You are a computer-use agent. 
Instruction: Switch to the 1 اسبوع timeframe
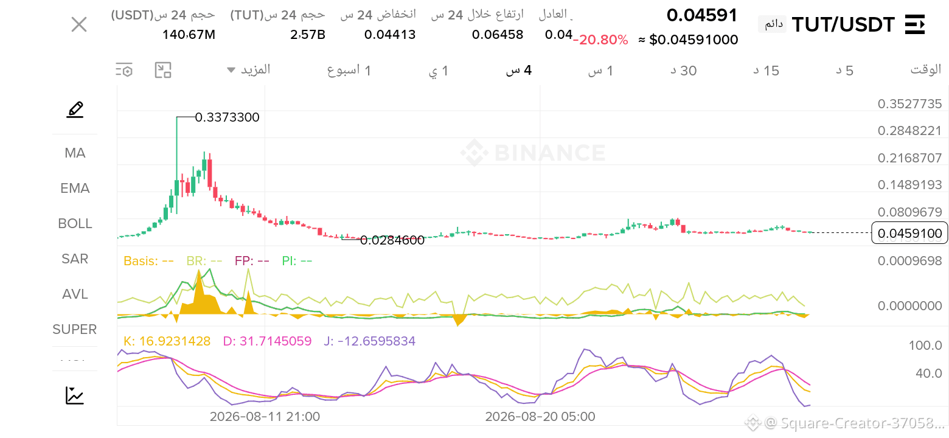tap(349, 71)
